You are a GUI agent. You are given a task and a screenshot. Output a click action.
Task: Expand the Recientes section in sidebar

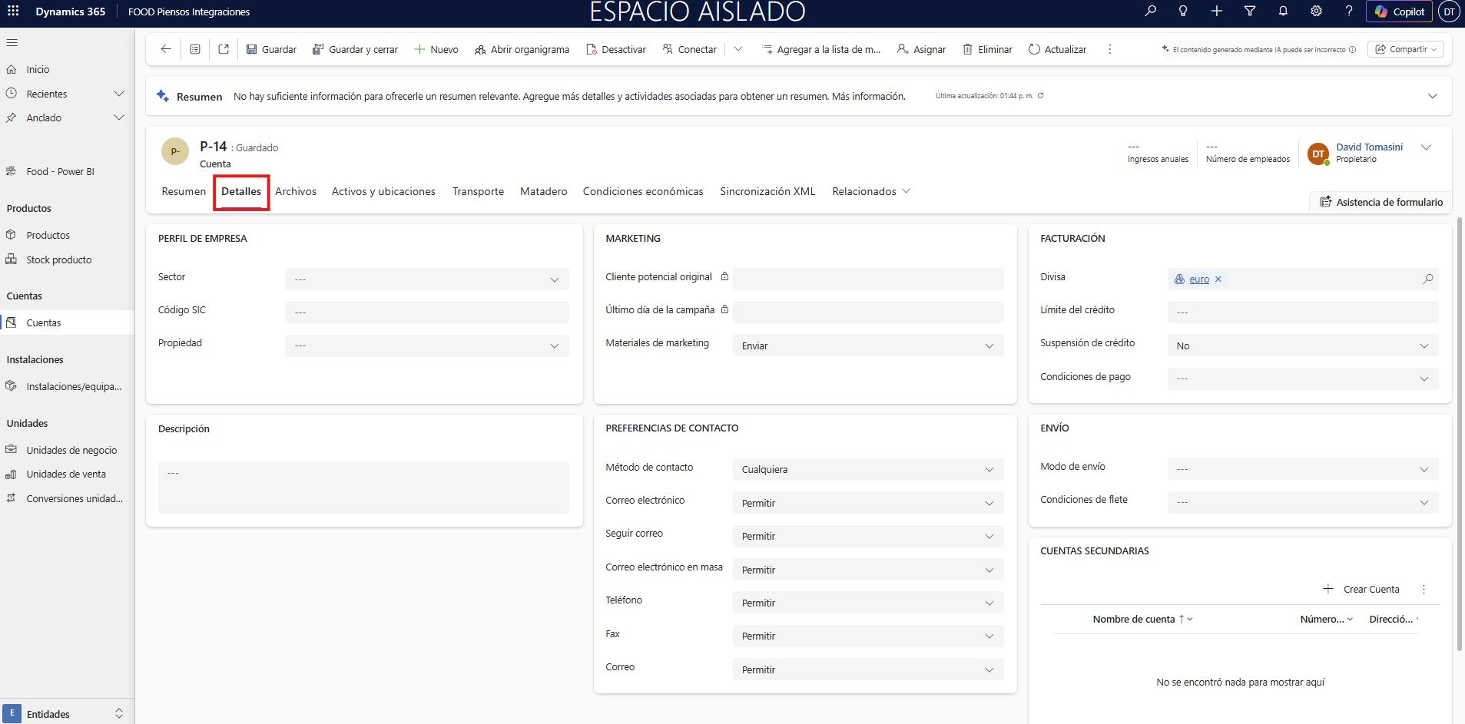pos(119,94)
